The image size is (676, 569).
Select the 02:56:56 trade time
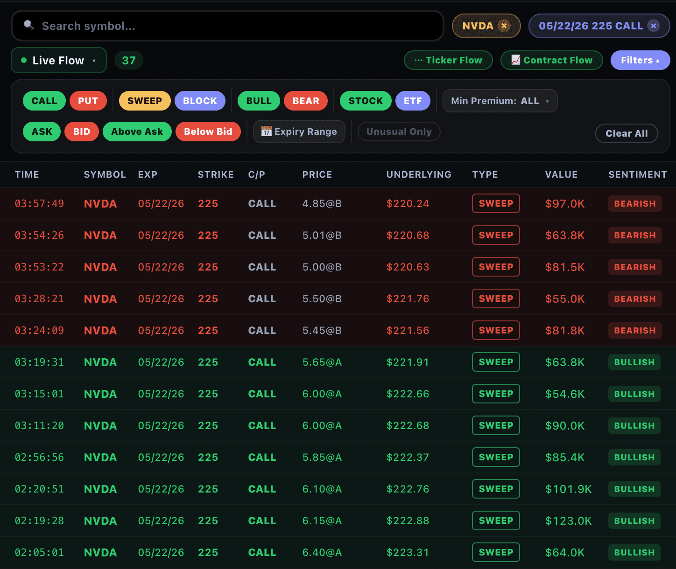coord(39,457)
